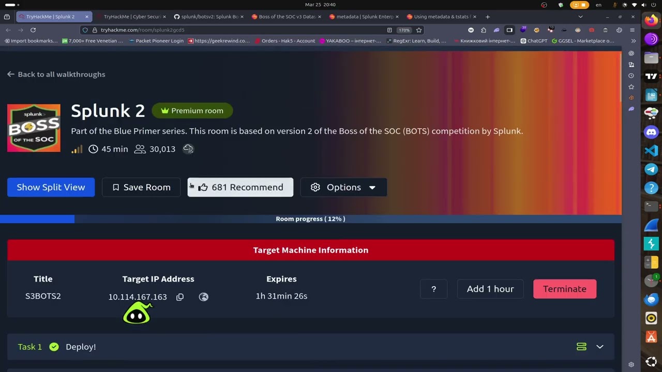Launch Tor Browser from the dock

coord(651,39)
